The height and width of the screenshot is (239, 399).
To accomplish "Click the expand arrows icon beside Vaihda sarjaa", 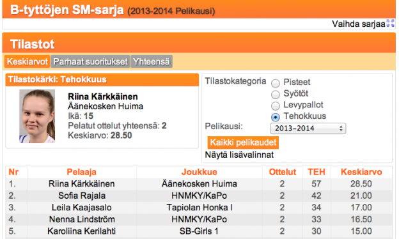I will pyautogui.click(x=390, y=24).
